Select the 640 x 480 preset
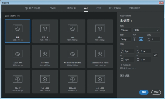Image resolution: width=165 pixels, height=99 pixels. [100, 82]
